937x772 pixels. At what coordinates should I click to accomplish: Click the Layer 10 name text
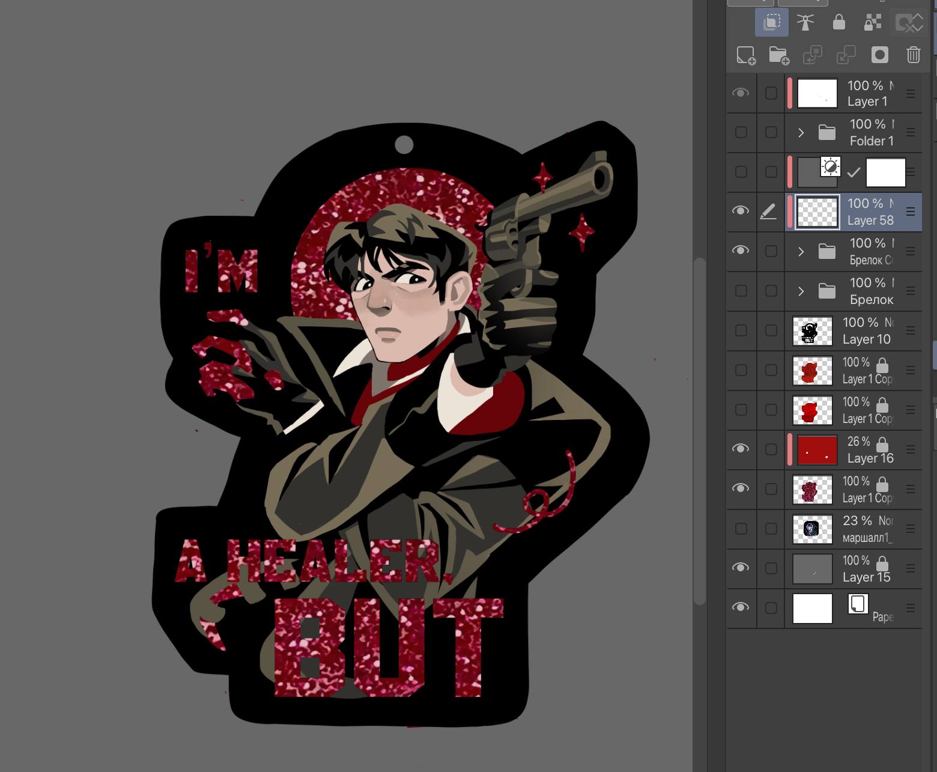pyautogui.click(x=867, y=339)
